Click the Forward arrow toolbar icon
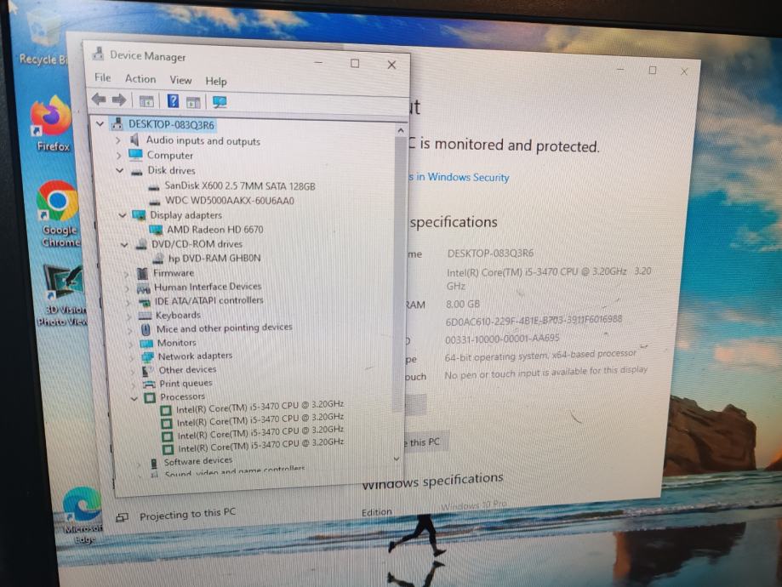 pos(118,100)
